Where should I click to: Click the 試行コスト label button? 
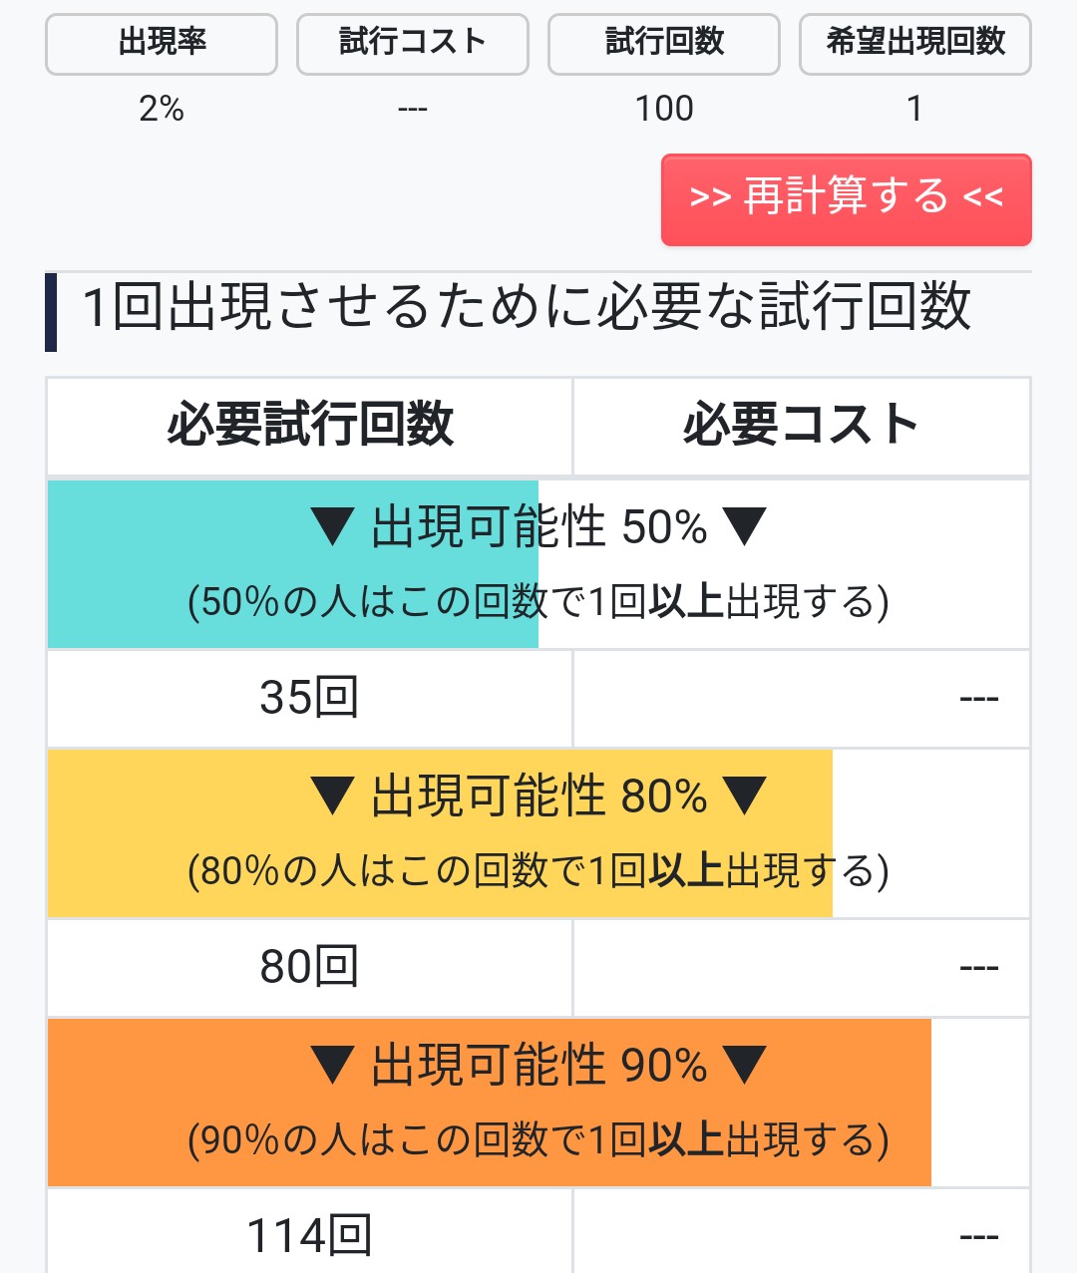pyautogui.click(x=413, y=44)
